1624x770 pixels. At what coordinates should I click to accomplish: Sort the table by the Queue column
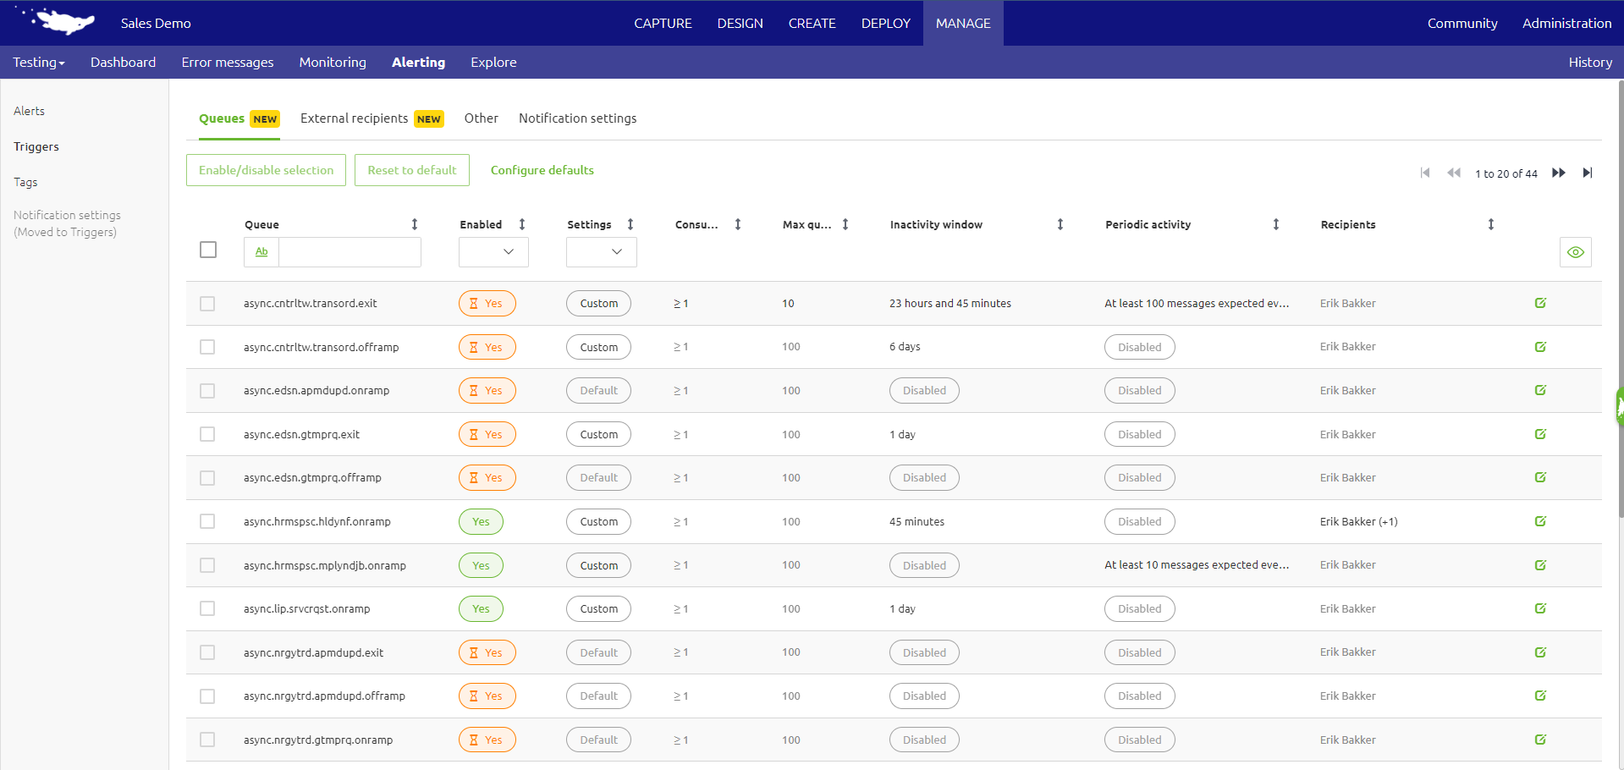(415, 223)
